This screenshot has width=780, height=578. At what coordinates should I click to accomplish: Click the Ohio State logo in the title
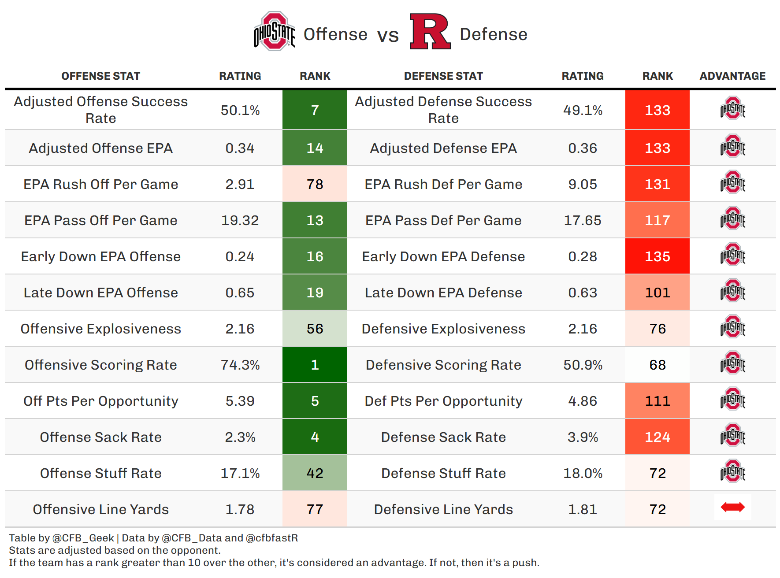coord(274,31)
